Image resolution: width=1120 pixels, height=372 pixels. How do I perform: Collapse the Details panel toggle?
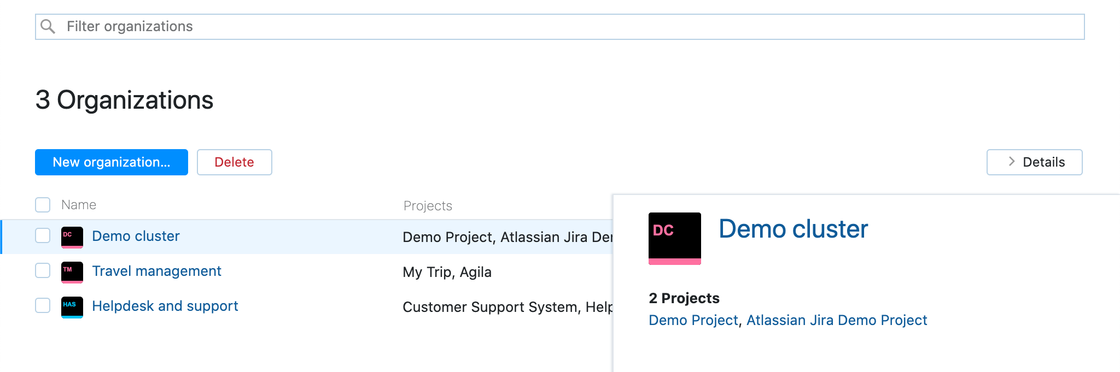click(1034, 162)
